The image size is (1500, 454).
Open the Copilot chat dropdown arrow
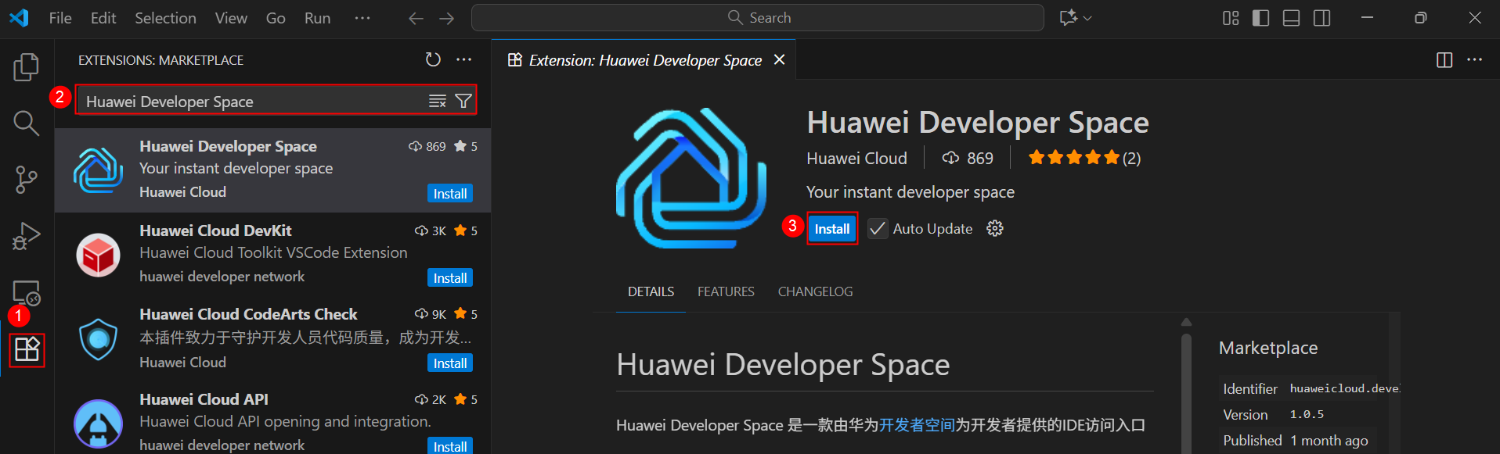coord(1087,18)
